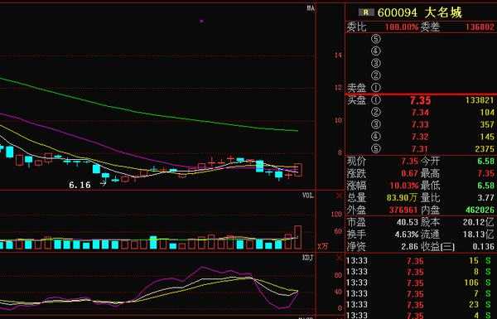Click the circled 2 buy level icon
Screen dimensions: 497x319
click(375, 112)
